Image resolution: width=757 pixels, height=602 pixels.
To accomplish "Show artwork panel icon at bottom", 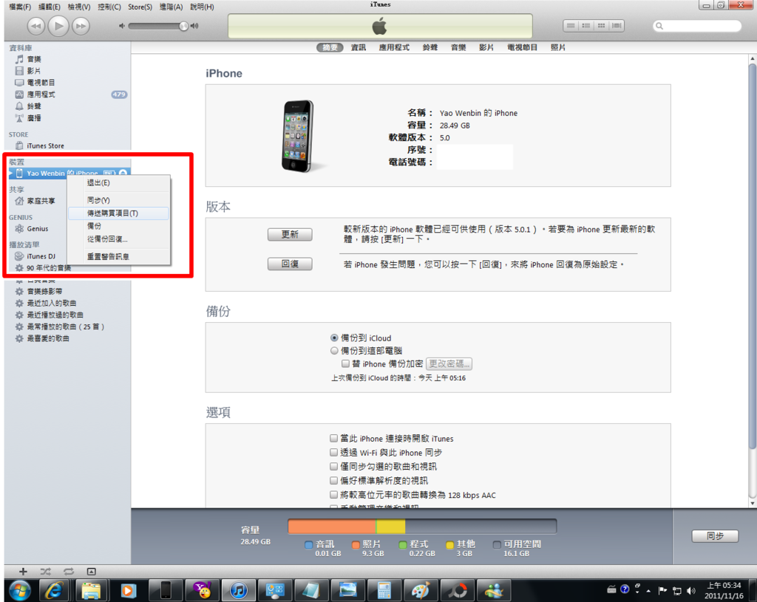I will (91, 572).
